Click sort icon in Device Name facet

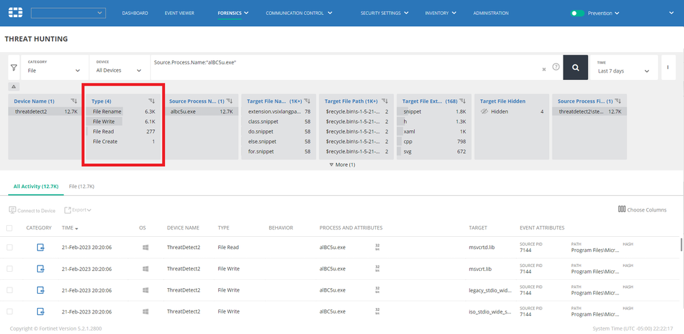pos(74,101)
